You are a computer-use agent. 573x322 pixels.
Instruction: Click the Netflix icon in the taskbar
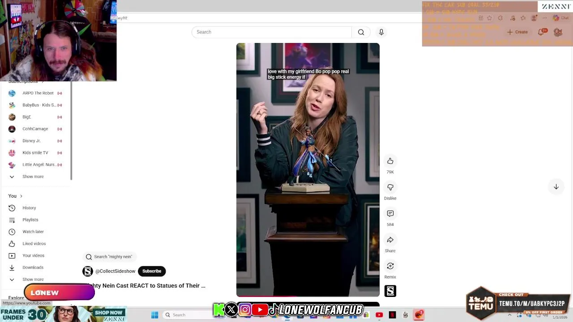point(393,315)
